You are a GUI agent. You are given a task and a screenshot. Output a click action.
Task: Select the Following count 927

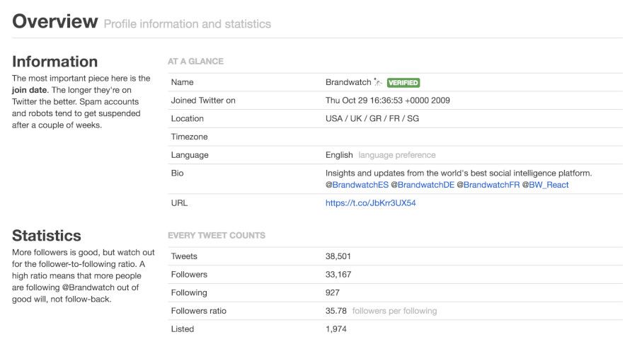pos(333,292)
